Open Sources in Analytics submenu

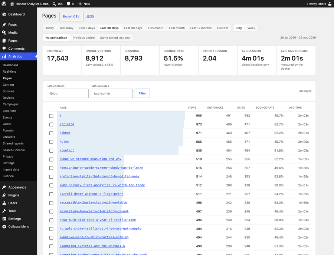[9, 91]
